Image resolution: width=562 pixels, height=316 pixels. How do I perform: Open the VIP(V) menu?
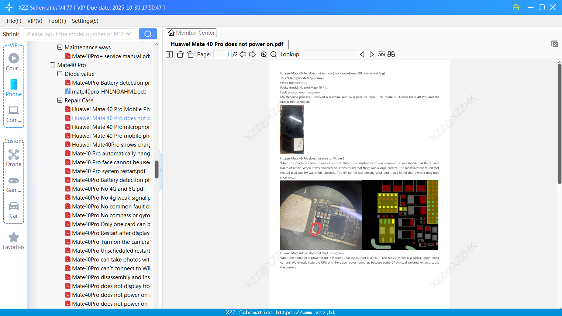click(x=35, y=21)
